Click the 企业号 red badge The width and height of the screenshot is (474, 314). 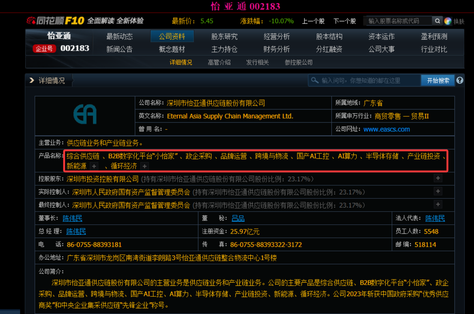click(x=45, y=48)
